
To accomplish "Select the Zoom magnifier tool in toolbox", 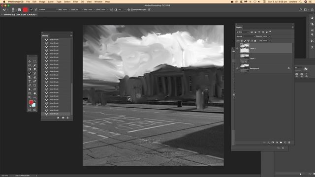I will [30, 97].
